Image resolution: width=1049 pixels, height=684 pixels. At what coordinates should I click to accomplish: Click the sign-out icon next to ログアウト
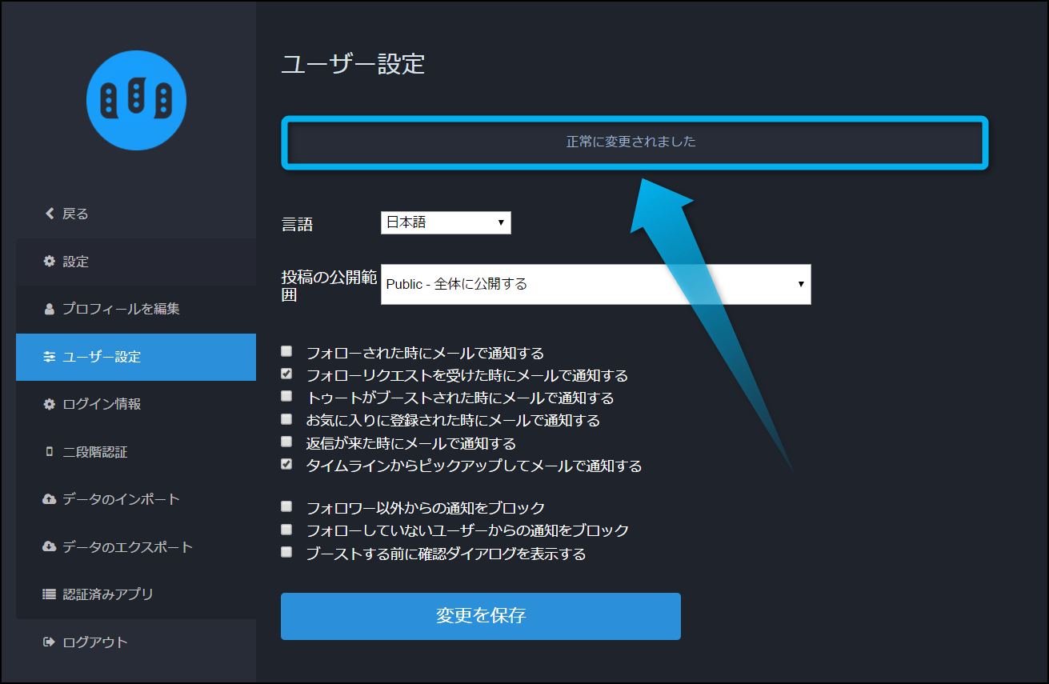pos(50,642)
